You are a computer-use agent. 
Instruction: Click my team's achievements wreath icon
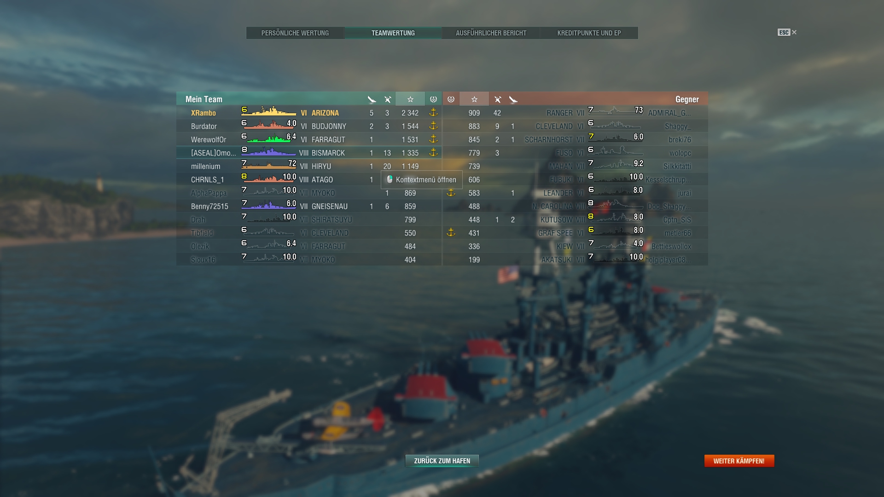coord(433,99)
